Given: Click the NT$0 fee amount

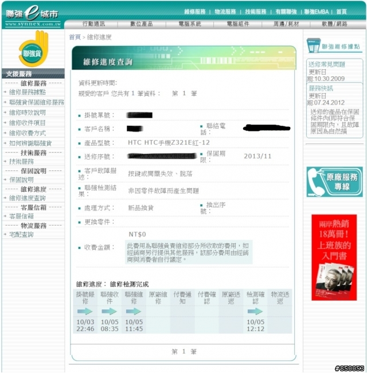Looking at the screenshot, I should click(x=137, y=234).
